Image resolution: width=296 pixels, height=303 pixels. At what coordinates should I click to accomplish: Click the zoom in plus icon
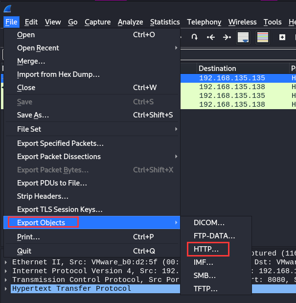click(282, 37)
